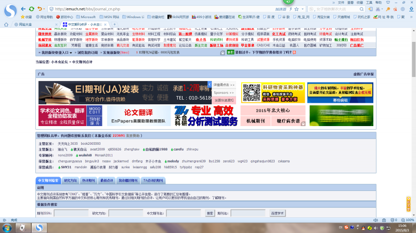Open the 帮助 menu
Screen dimensions: 416x233
379,3
